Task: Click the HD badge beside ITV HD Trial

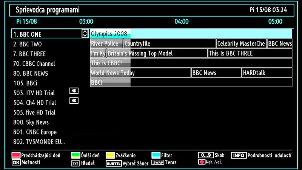Action: coord(74,91)
